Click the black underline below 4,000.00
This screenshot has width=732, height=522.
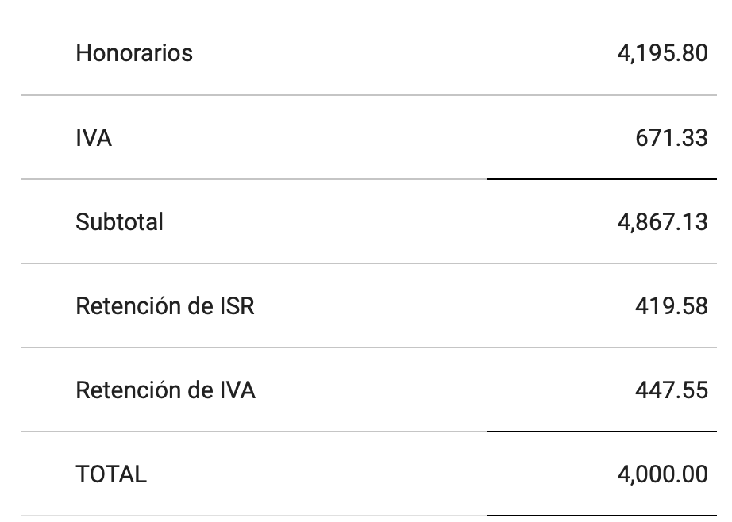603,516
